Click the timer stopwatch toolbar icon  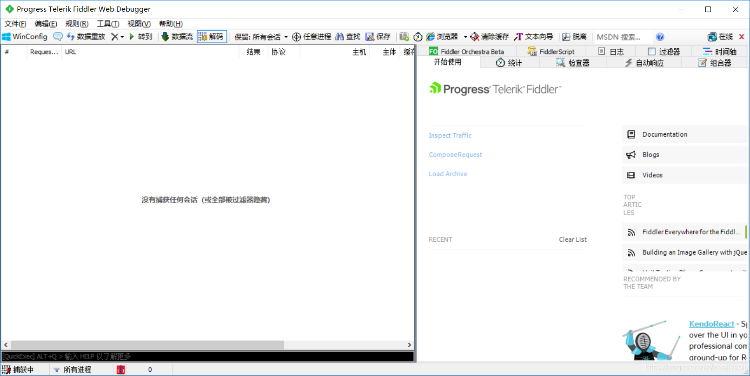pos(418,37)
